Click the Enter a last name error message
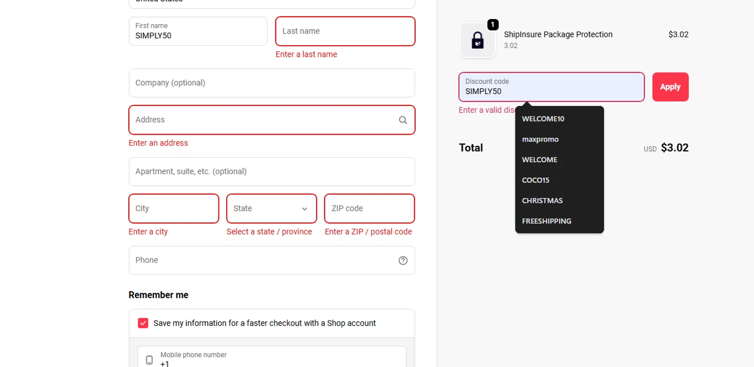The width and height of the screenshot is (754, 367). [x=306, y=54]
